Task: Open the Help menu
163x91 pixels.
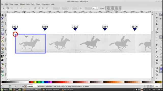Action: point(53,4)
